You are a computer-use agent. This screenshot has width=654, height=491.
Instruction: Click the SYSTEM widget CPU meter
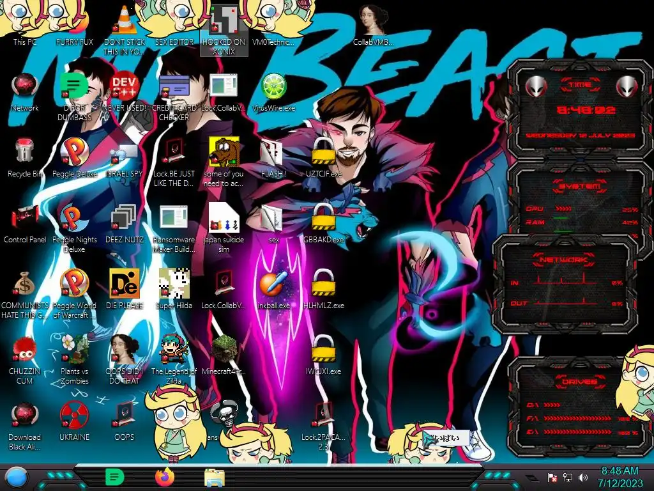tap(582, 209)
